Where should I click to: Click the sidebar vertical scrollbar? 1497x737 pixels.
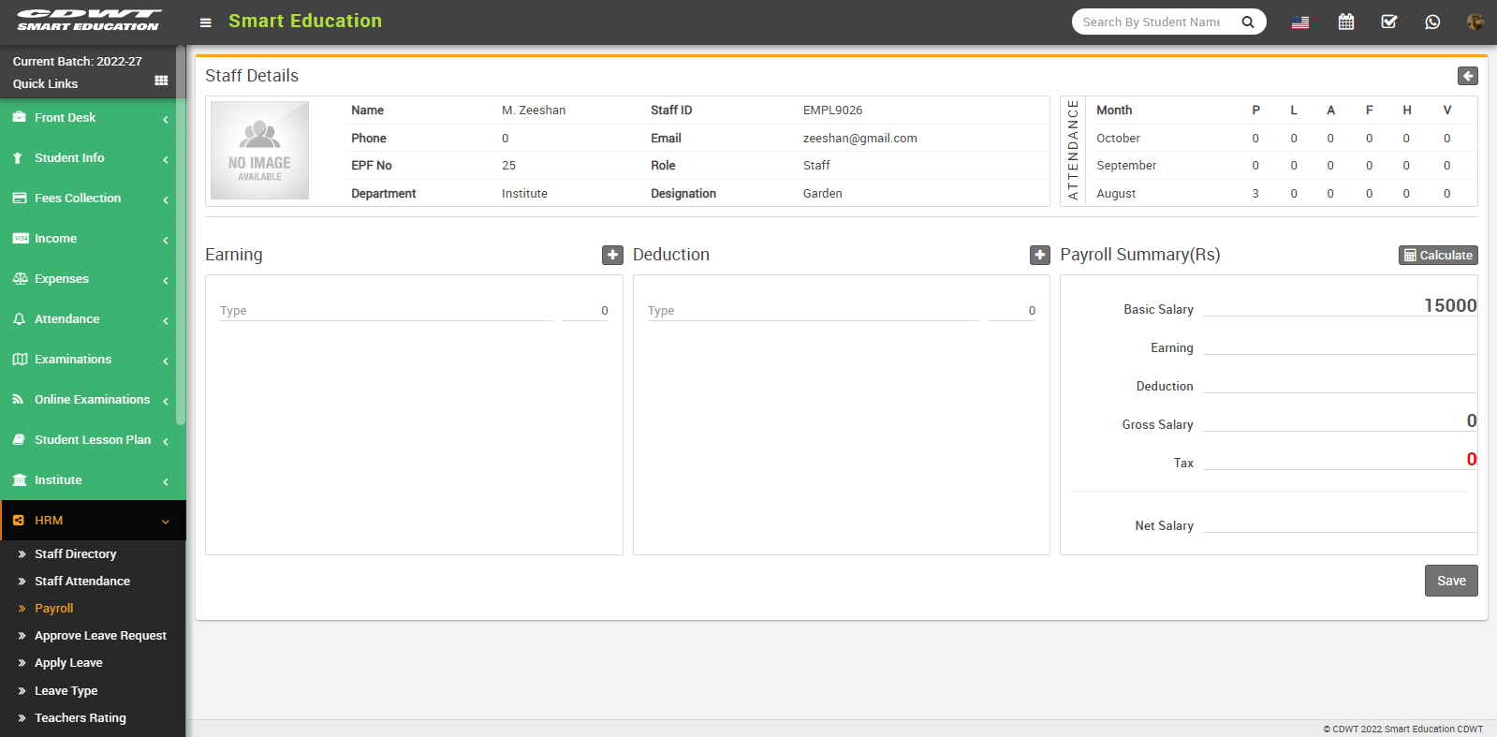tap(181, 234)
